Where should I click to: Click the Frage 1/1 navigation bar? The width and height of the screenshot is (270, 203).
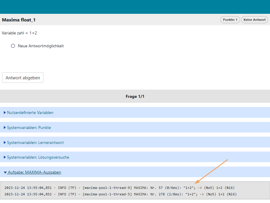[135, 96]
